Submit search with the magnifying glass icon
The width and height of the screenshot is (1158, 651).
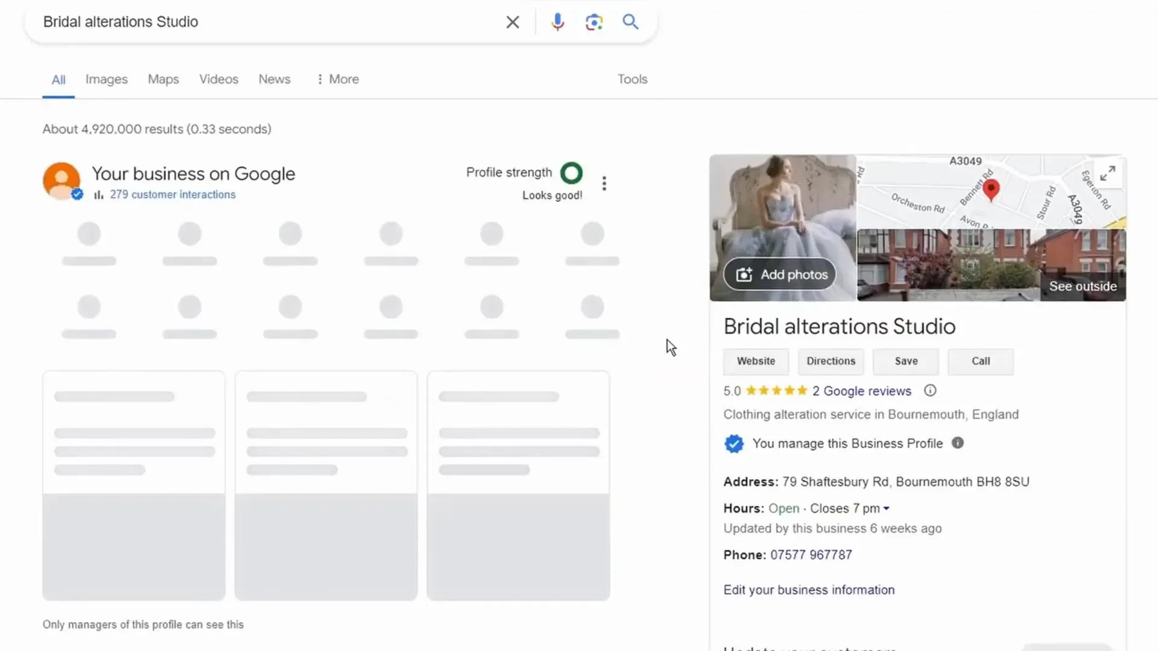pyautogui.click(x=630, y=22)
